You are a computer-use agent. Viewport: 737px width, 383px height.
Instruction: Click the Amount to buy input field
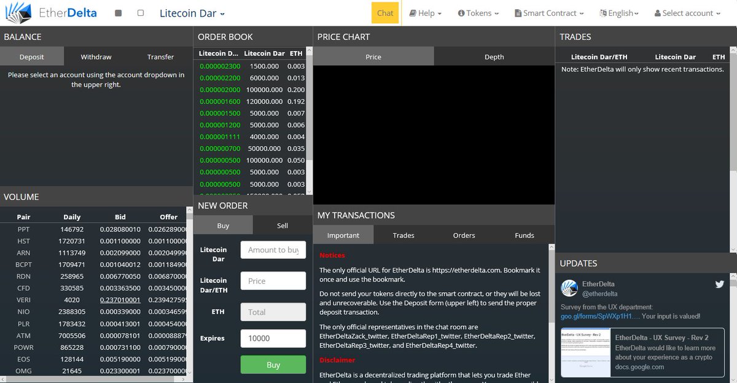click(273, 250)
